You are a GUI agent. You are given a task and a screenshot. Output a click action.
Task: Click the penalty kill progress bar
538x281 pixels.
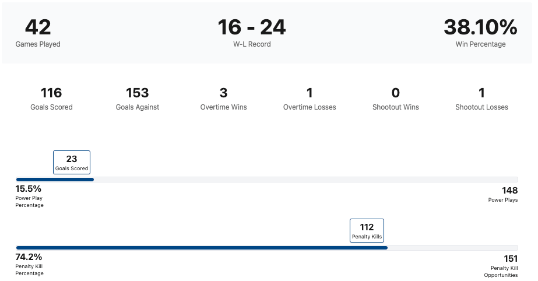click(267, 248)
